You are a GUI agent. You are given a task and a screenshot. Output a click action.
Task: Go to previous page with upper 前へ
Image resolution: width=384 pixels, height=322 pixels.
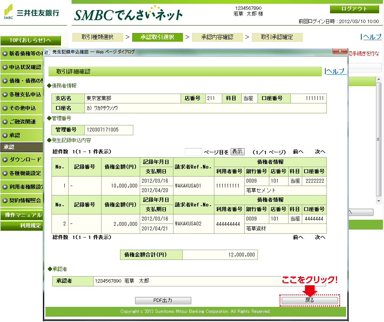[x=298, y=152]
